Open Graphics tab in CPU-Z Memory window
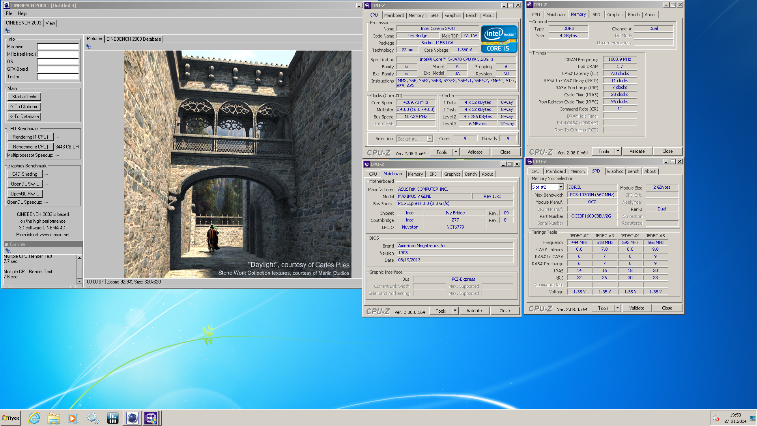The image size is (757, 426). (x=615, y=15)
